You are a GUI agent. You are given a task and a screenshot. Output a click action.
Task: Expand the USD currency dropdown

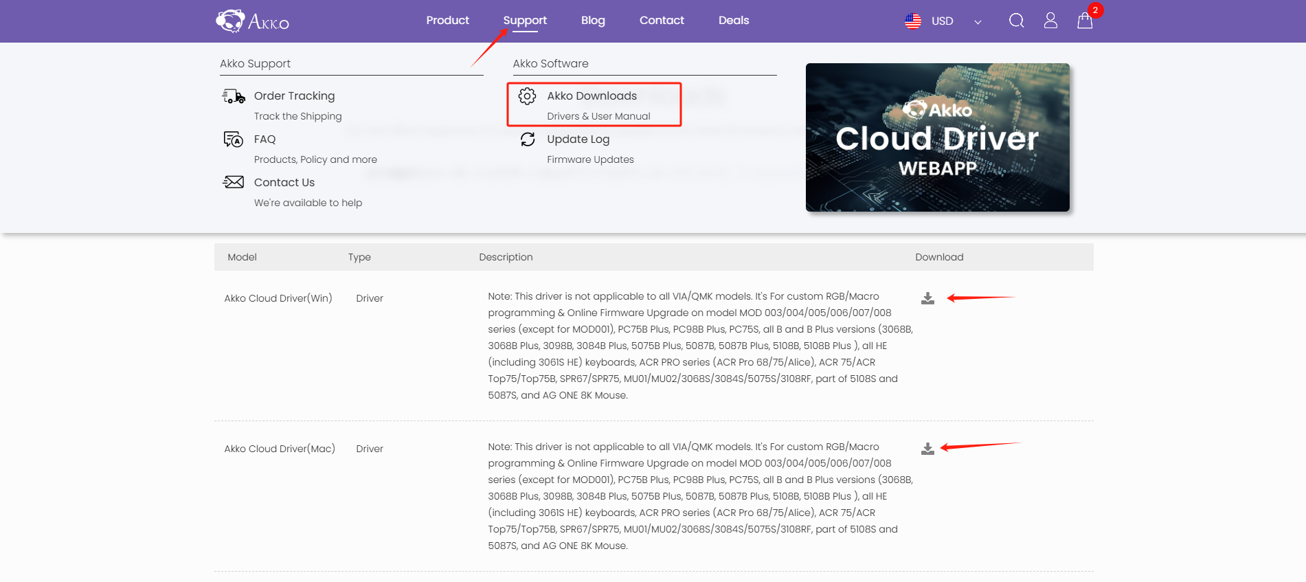tap(978, 22)
